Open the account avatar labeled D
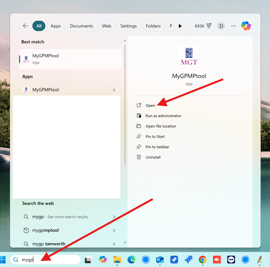 pos(221,26)
